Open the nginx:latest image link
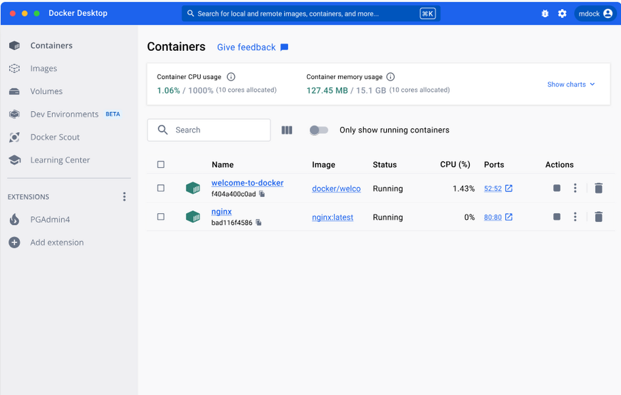The image size is (621, 395). pos(332,217)
